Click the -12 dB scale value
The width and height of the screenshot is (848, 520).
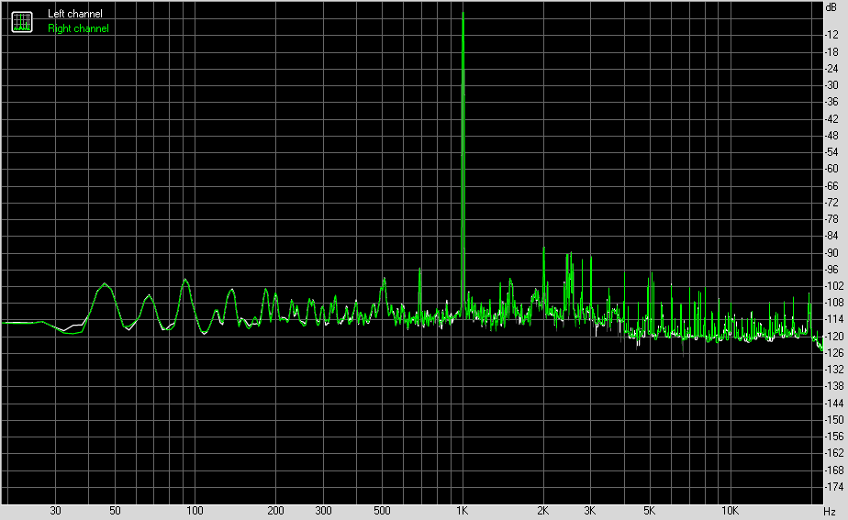tap(831, 35)
